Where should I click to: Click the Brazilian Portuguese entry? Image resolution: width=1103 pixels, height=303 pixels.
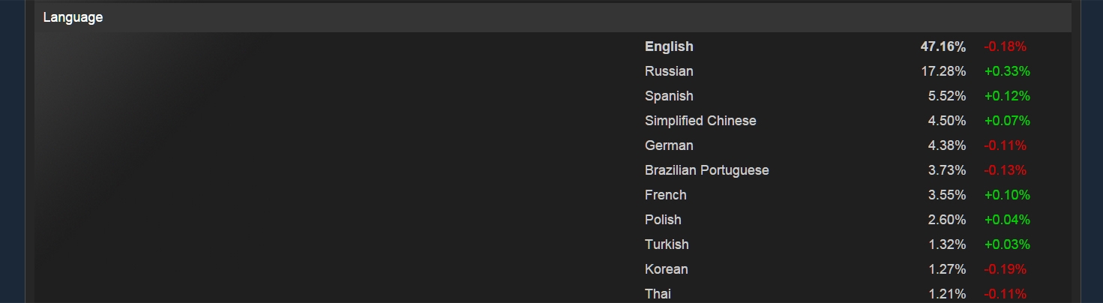click(x=706, y=170)
